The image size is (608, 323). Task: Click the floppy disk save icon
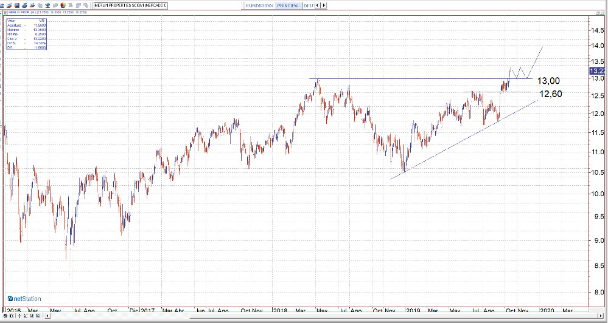point(16,5)
